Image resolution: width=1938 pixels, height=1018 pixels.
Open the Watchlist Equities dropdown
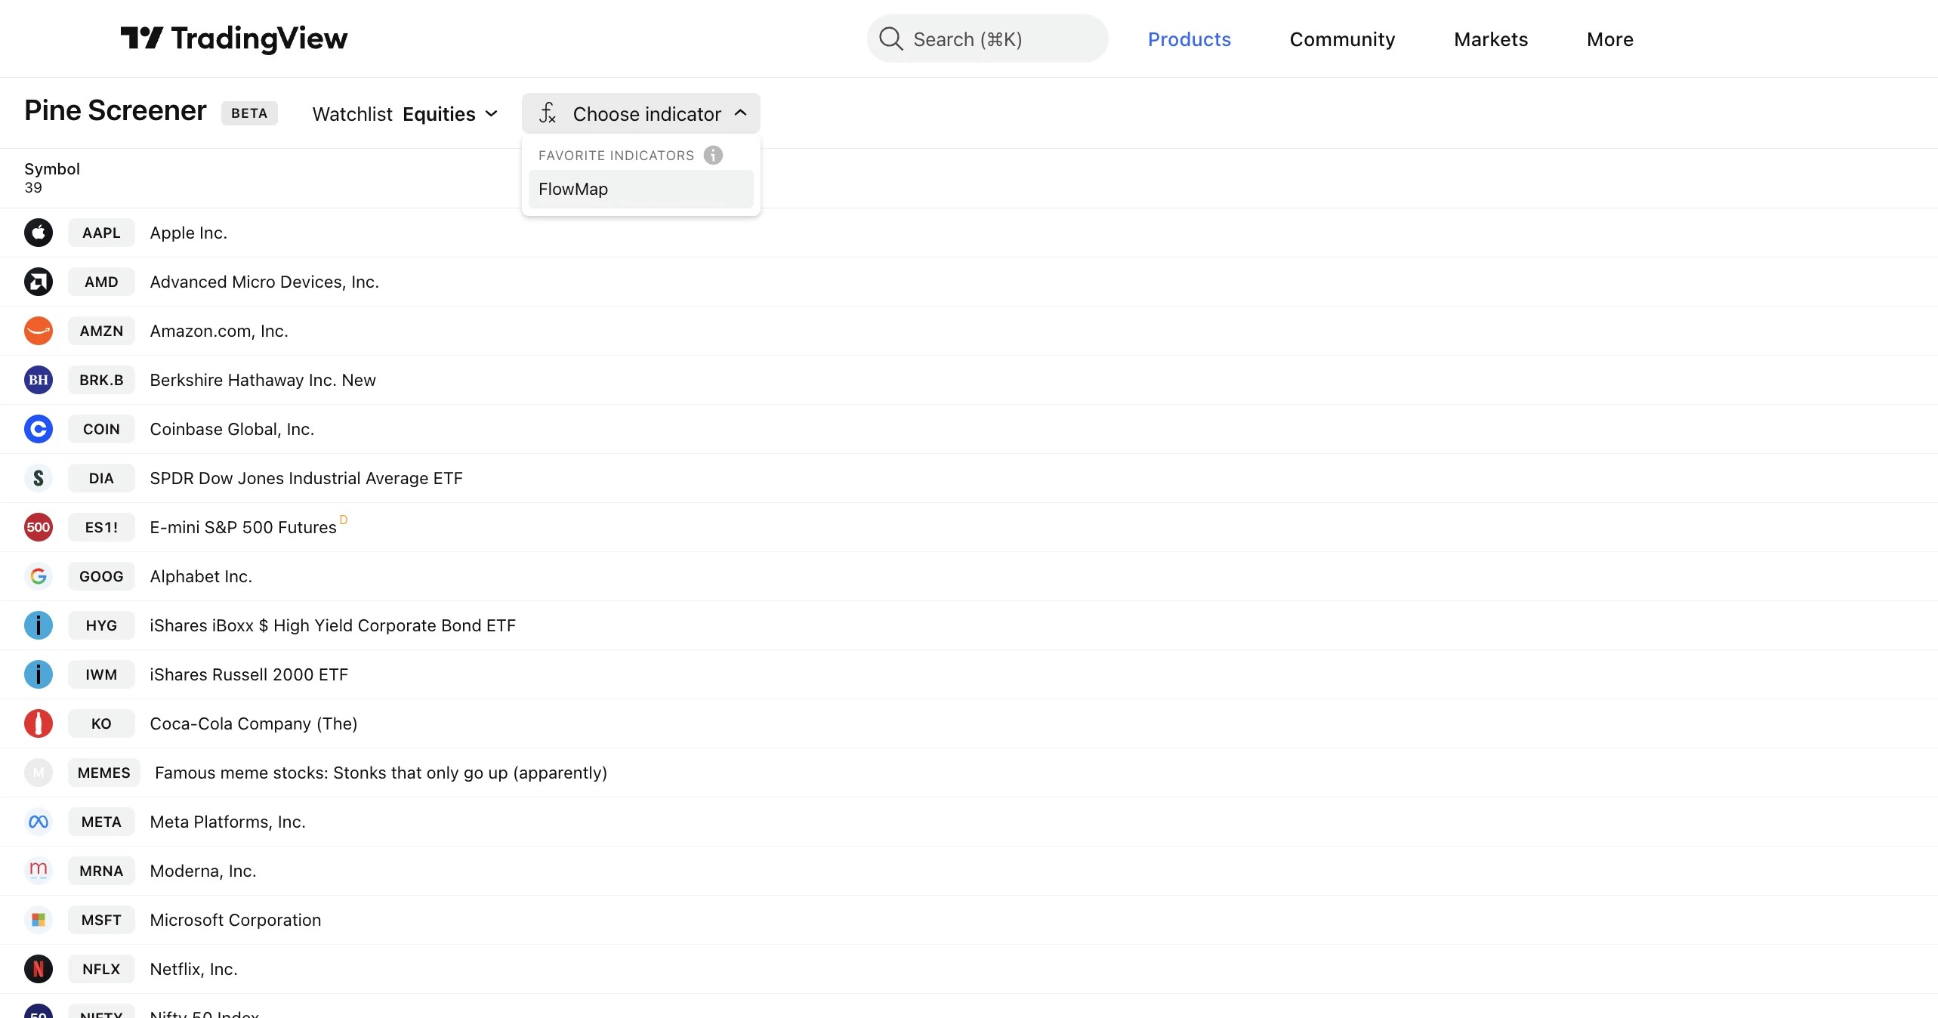(451, 113)
